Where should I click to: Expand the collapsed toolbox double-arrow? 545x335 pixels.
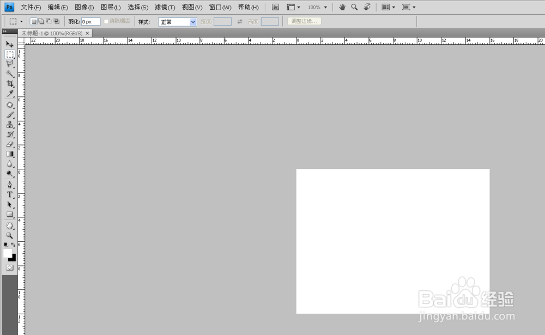click(x=5, y=31)
